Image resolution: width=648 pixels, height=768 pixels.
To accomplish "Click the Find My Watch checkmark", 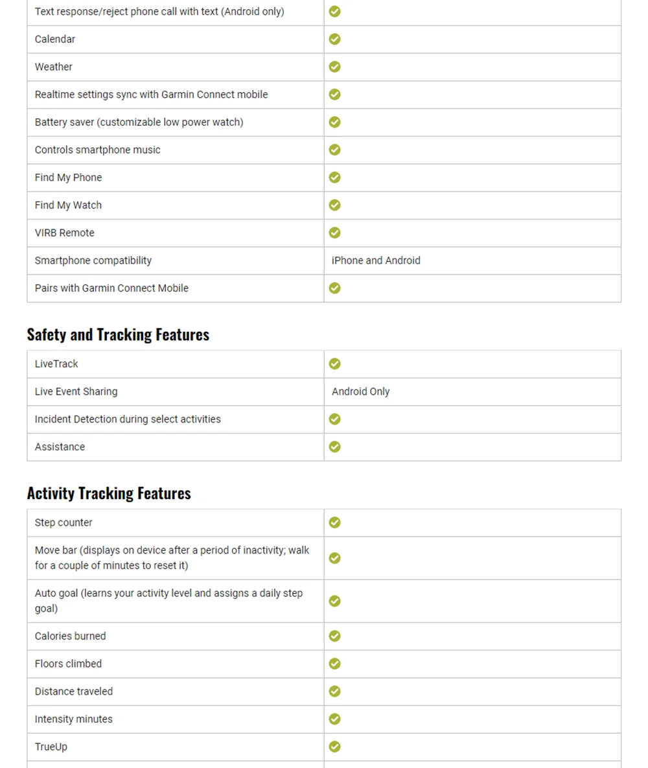I will tap(334, 205).
